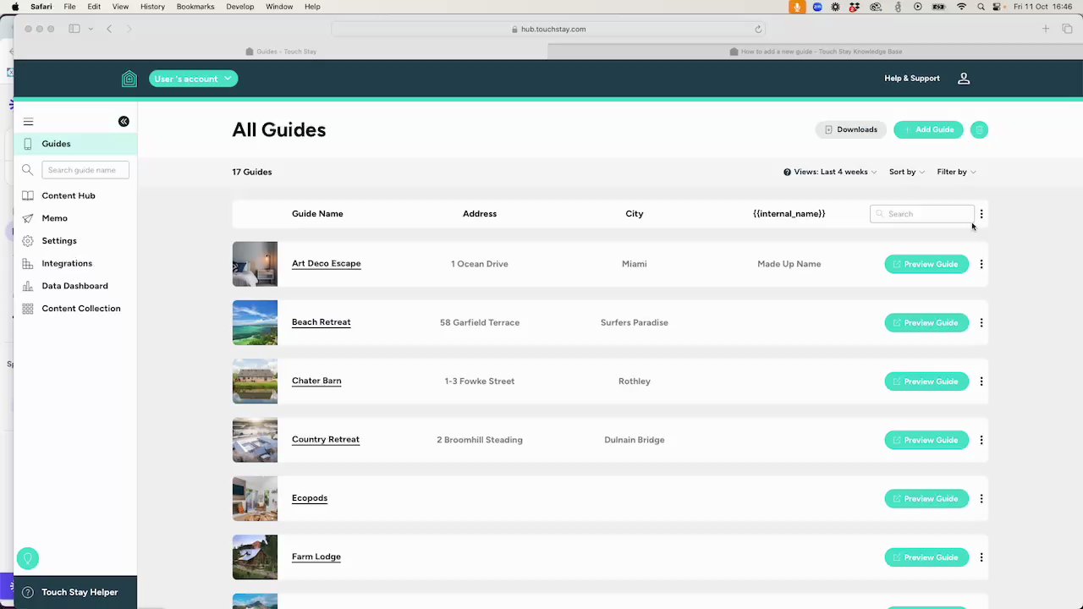Open Content Collection in sidebar
The height and width of the screenshot is (609, 1083).
81,309
